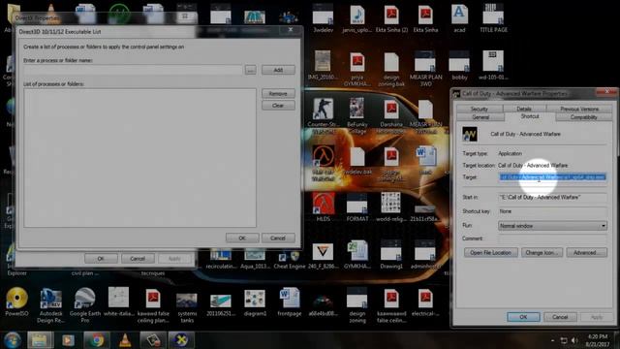620x349 pixels.
Task: Click the Comment text field
Action: click(552, 238)
